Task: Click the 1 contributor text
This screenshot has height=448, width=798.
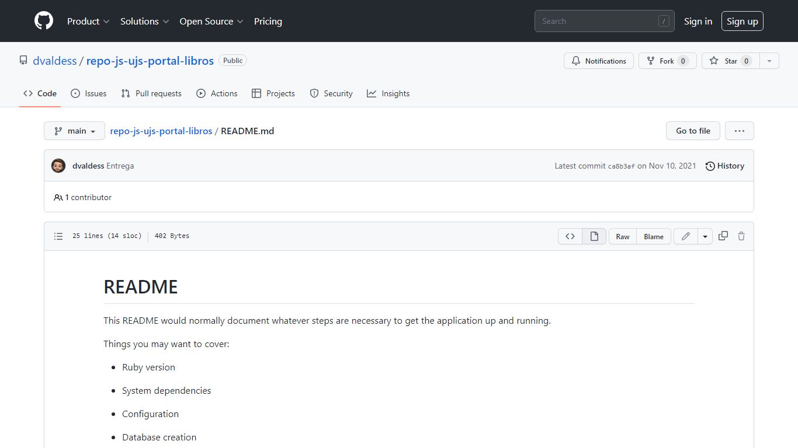Action: [88, 197]
